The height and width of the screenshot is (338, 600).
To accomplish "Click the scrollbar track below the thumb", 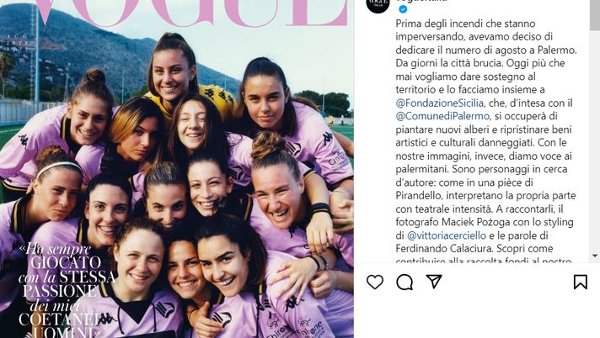I will [595, 141].
